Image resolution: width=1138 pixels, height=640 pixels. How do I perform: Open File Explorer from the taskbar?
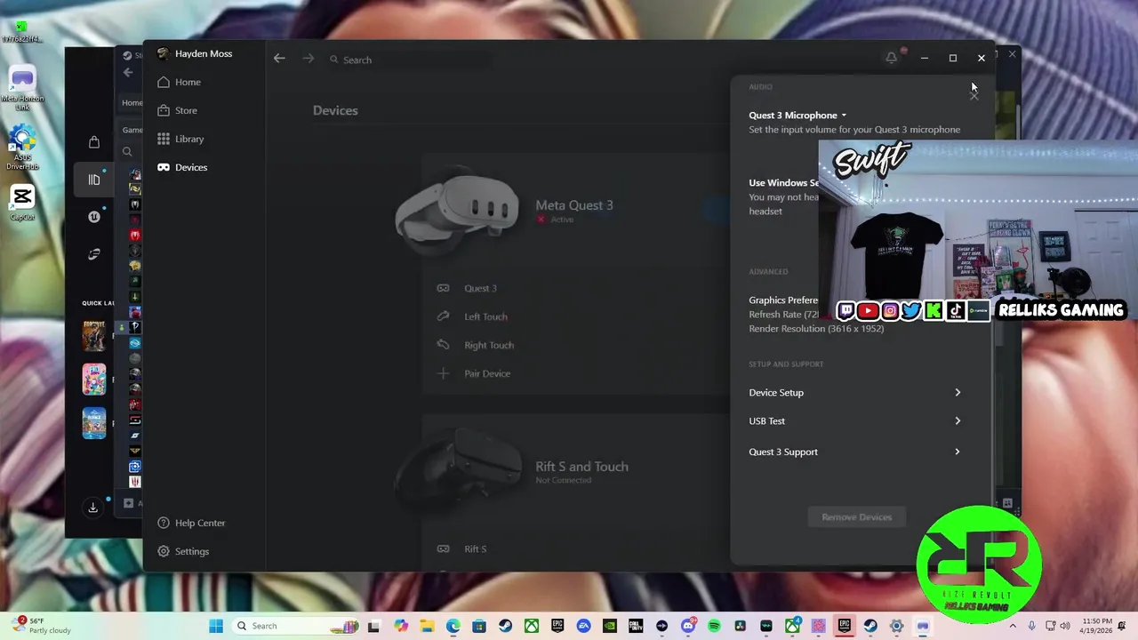(427, 626)
